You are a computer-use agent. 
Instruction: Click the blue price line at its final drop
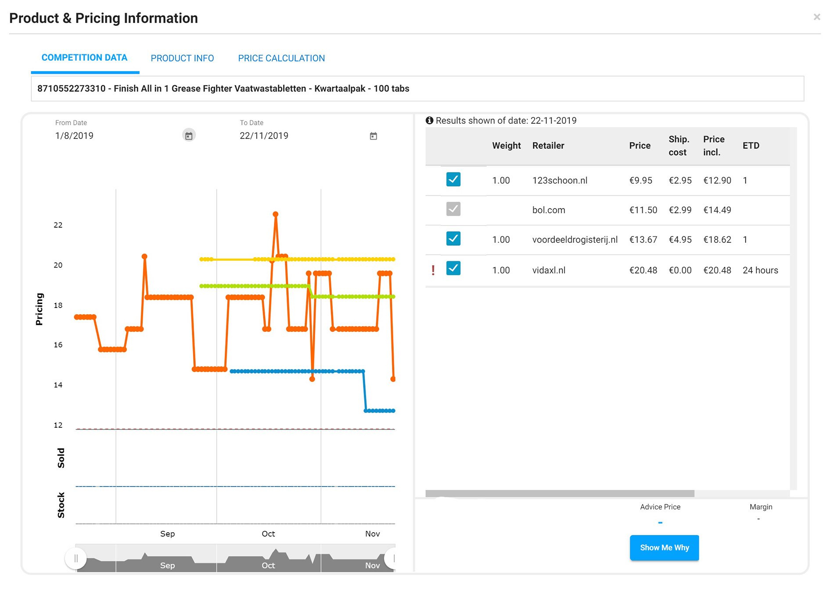365,391
